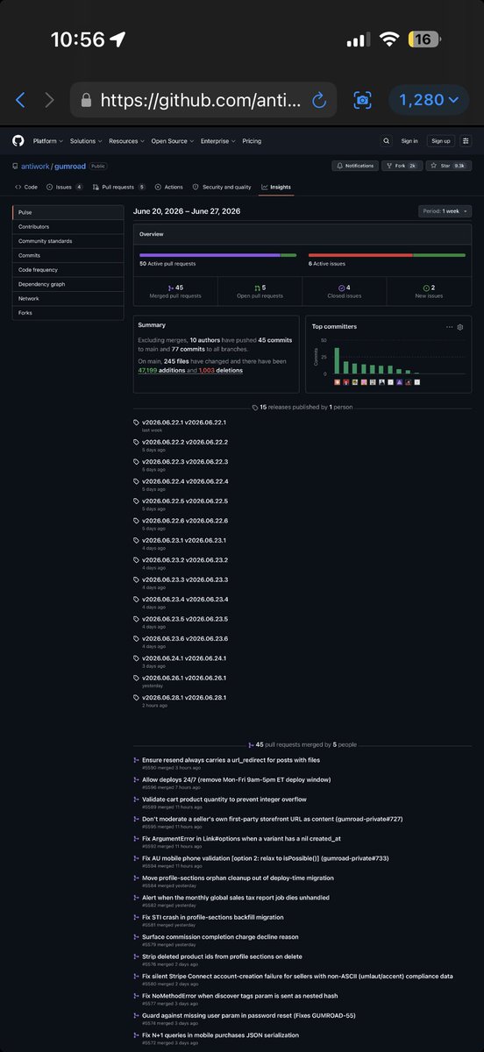Star the gumroad repository
The height and width of the screenshot is (1052, 484).
[x=451, y=166]
